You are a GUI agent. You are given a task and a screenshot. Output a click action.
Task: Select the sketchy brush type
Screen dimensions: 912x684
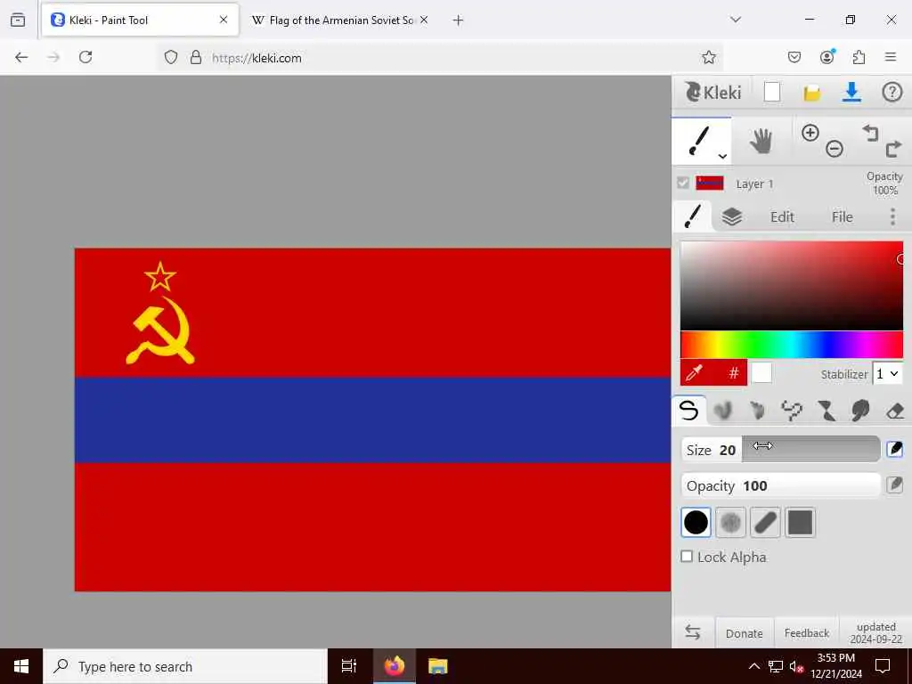coord(756,411)
